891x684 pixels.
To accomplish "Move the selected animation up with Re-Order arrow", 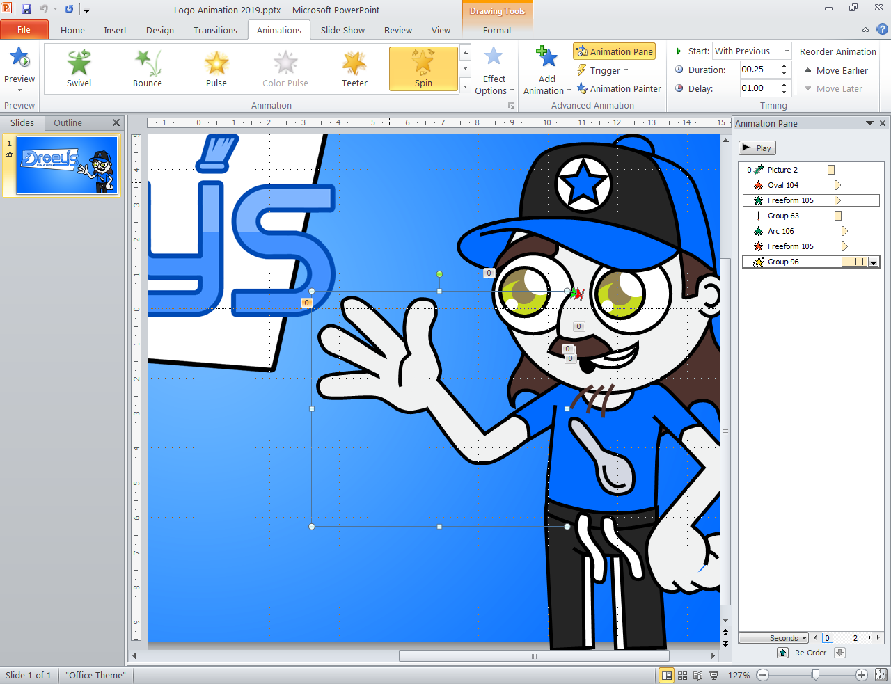I will pyautogui.click(x=783, y=653).
